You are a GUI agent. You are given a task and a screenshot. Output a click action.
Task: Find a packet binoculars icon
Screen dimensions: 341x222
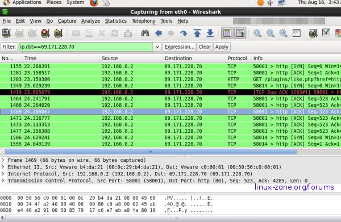coord(145,33)
